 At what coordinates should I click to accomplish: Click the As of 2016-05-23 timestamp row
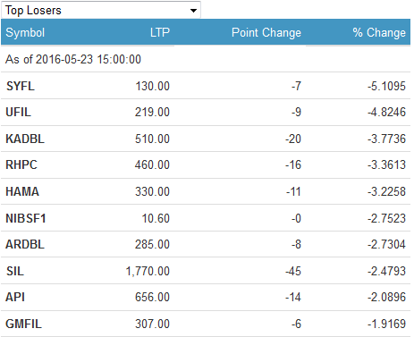(x=206, y=59)
